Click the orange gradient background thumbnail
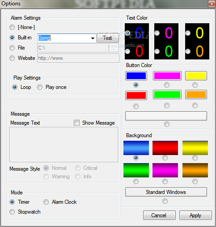The image size is (216, 227). 195,170
